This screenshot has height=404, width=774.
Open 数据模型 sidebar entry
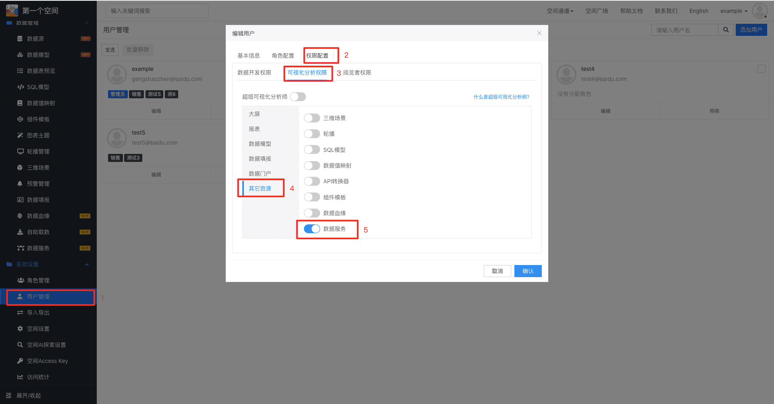pos(38,55)
